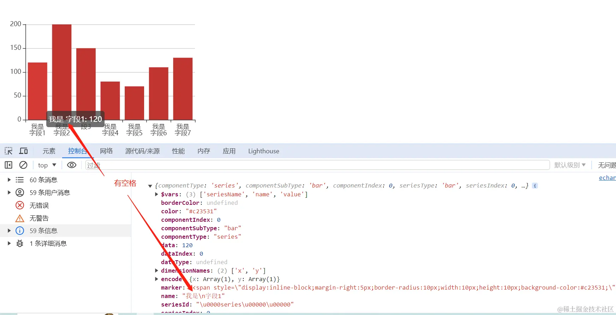Screen dimensions: 616x315
Task: Click the 我是 字段4 axis label
Action: 110,130
